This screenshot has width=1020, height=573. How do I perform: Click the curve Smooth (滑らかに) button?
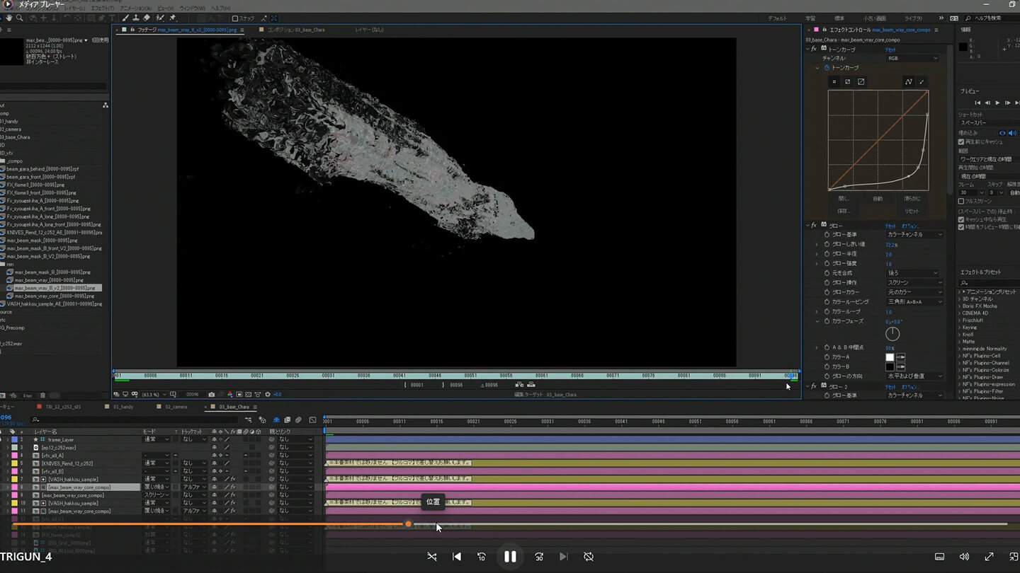coord(912,199)
